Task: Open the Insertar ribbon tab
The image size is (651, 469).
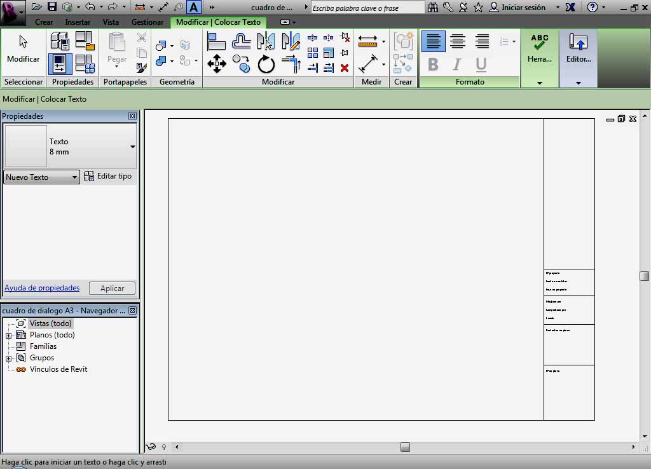Action: (78, 22)
